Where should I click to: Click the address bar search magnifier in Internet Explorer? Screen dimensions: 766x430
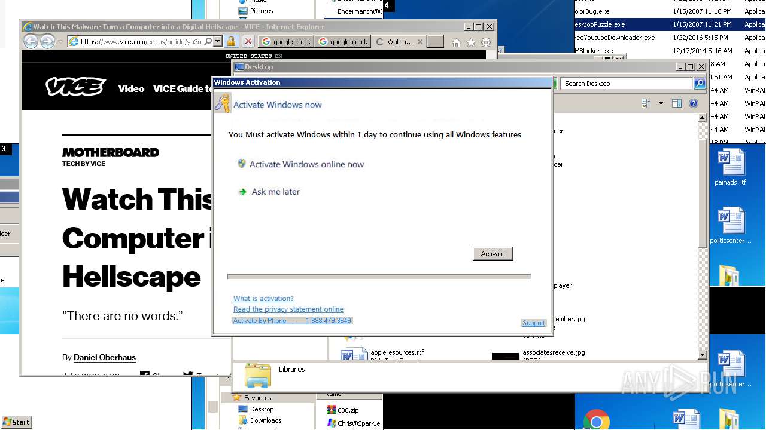click(x=208, y=42)
